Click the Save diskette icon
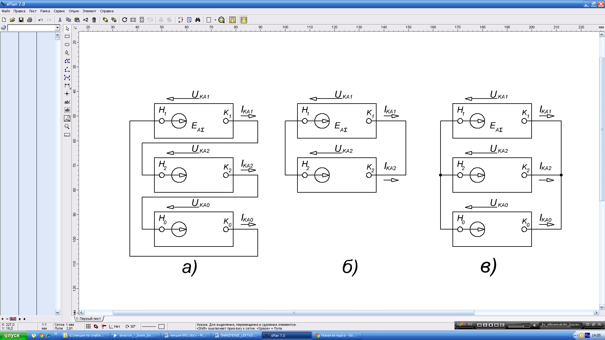This screenshot has height=340, width=605. (x=21, y=20)
